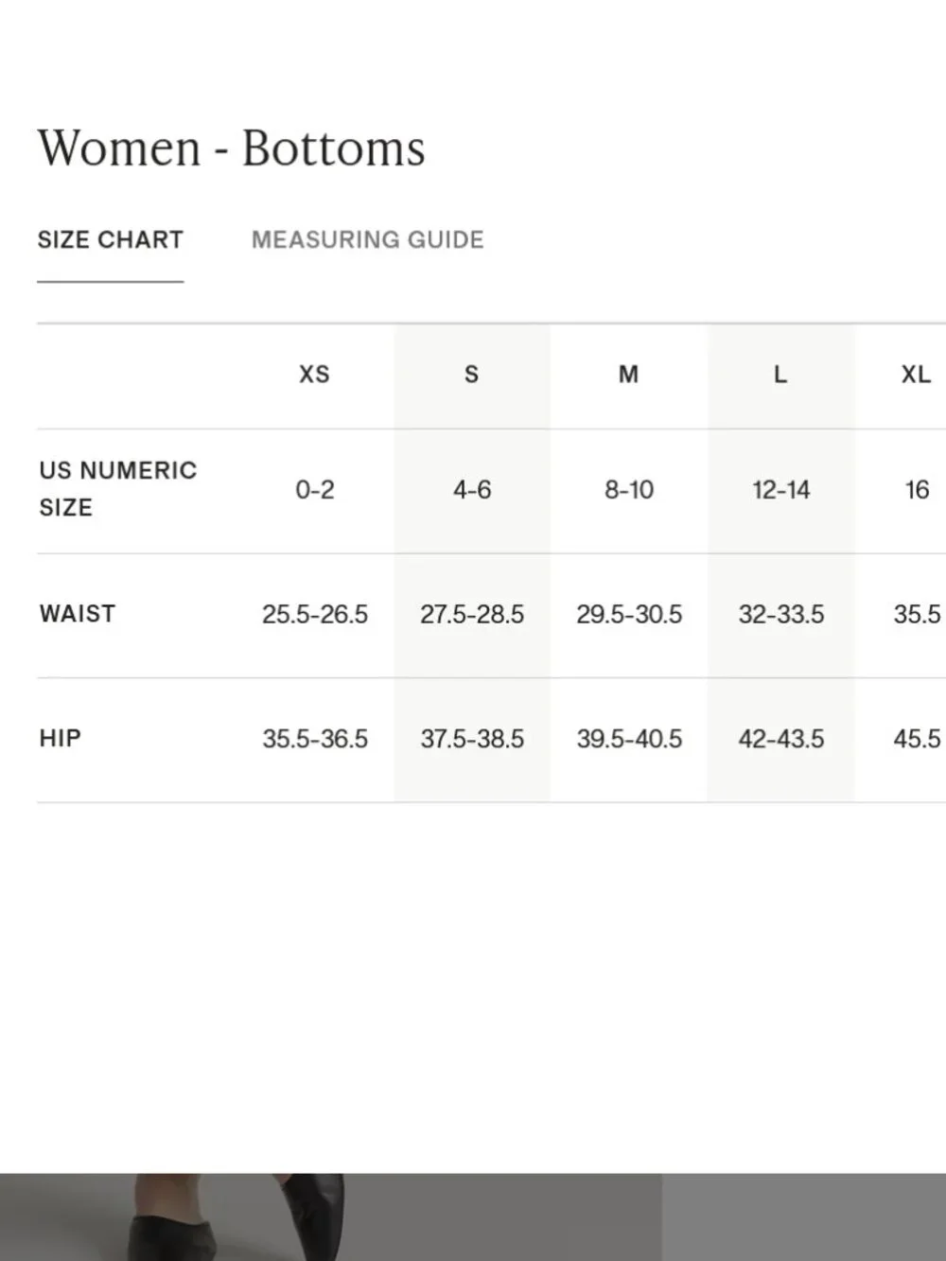
Task: Click the 8-10 numeric size cell
Action: click(629, 490)
